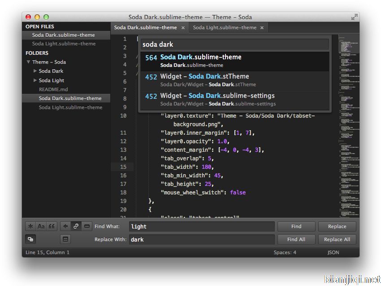The width and height of the screenshot is (381, 286).
Task: Expand the Soda Dark folder
Action: pos(35,71)
